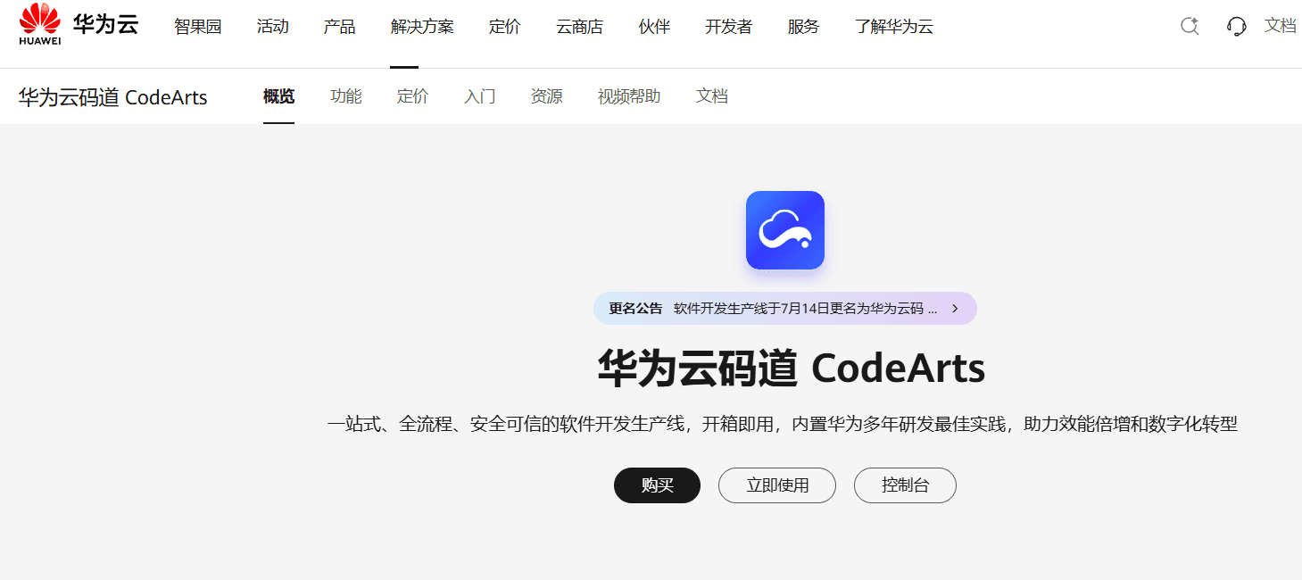Expand the 产品 navigation menu
Screen dimensions: 1302x580
[x=339, y=27]
